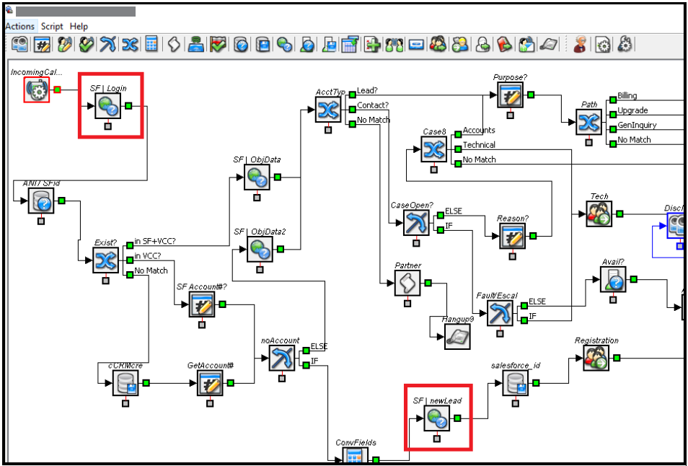Select the green plus add tool

pyautogui.click(x=371, y=44)
